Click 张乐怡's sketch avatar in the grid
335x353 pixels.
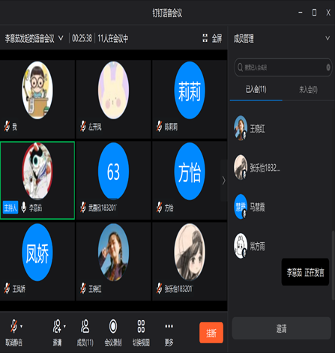[190, 253]
